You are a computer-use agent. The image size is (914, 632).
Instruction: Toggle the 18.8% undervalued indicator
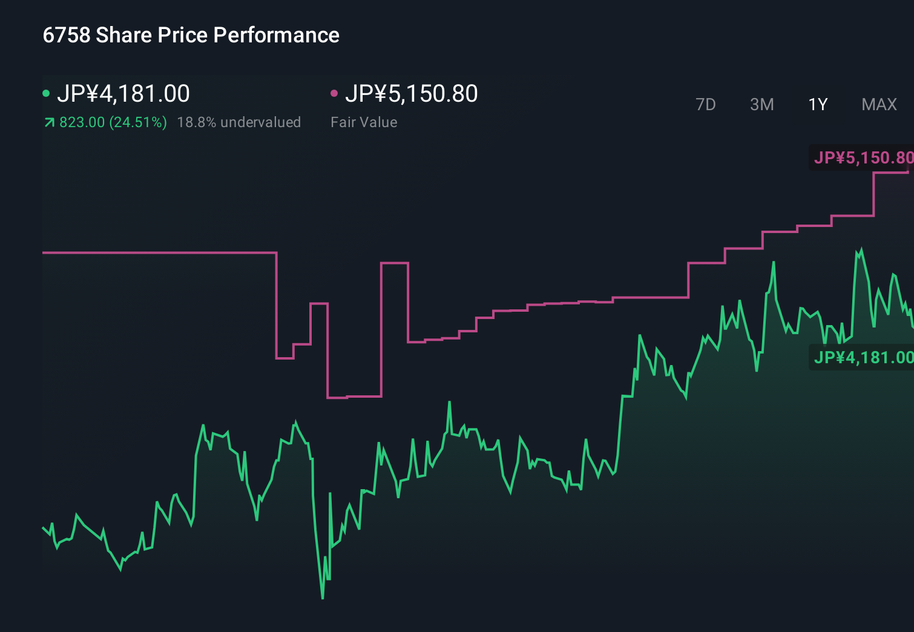tap(238, 122)
